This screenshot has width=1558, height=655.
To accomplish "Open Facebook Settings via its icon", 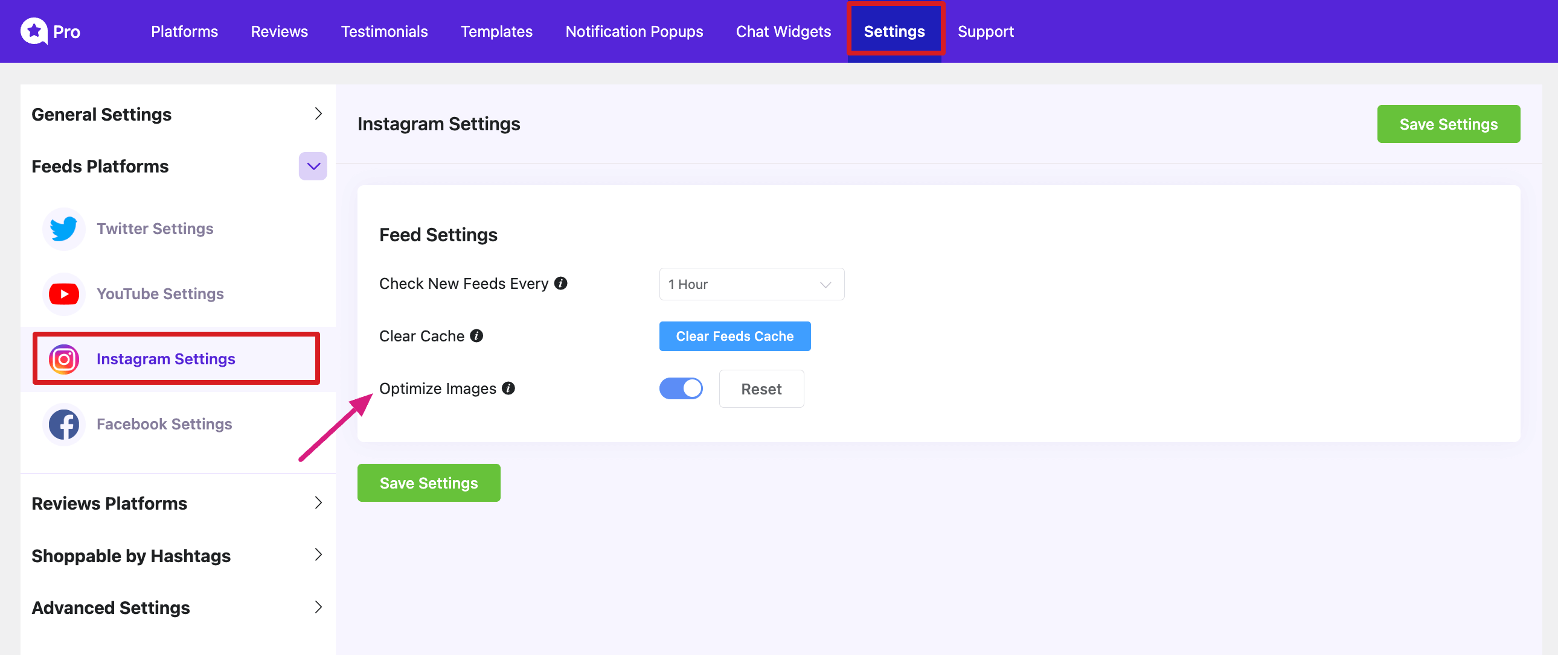I will [x=63, y=423].
